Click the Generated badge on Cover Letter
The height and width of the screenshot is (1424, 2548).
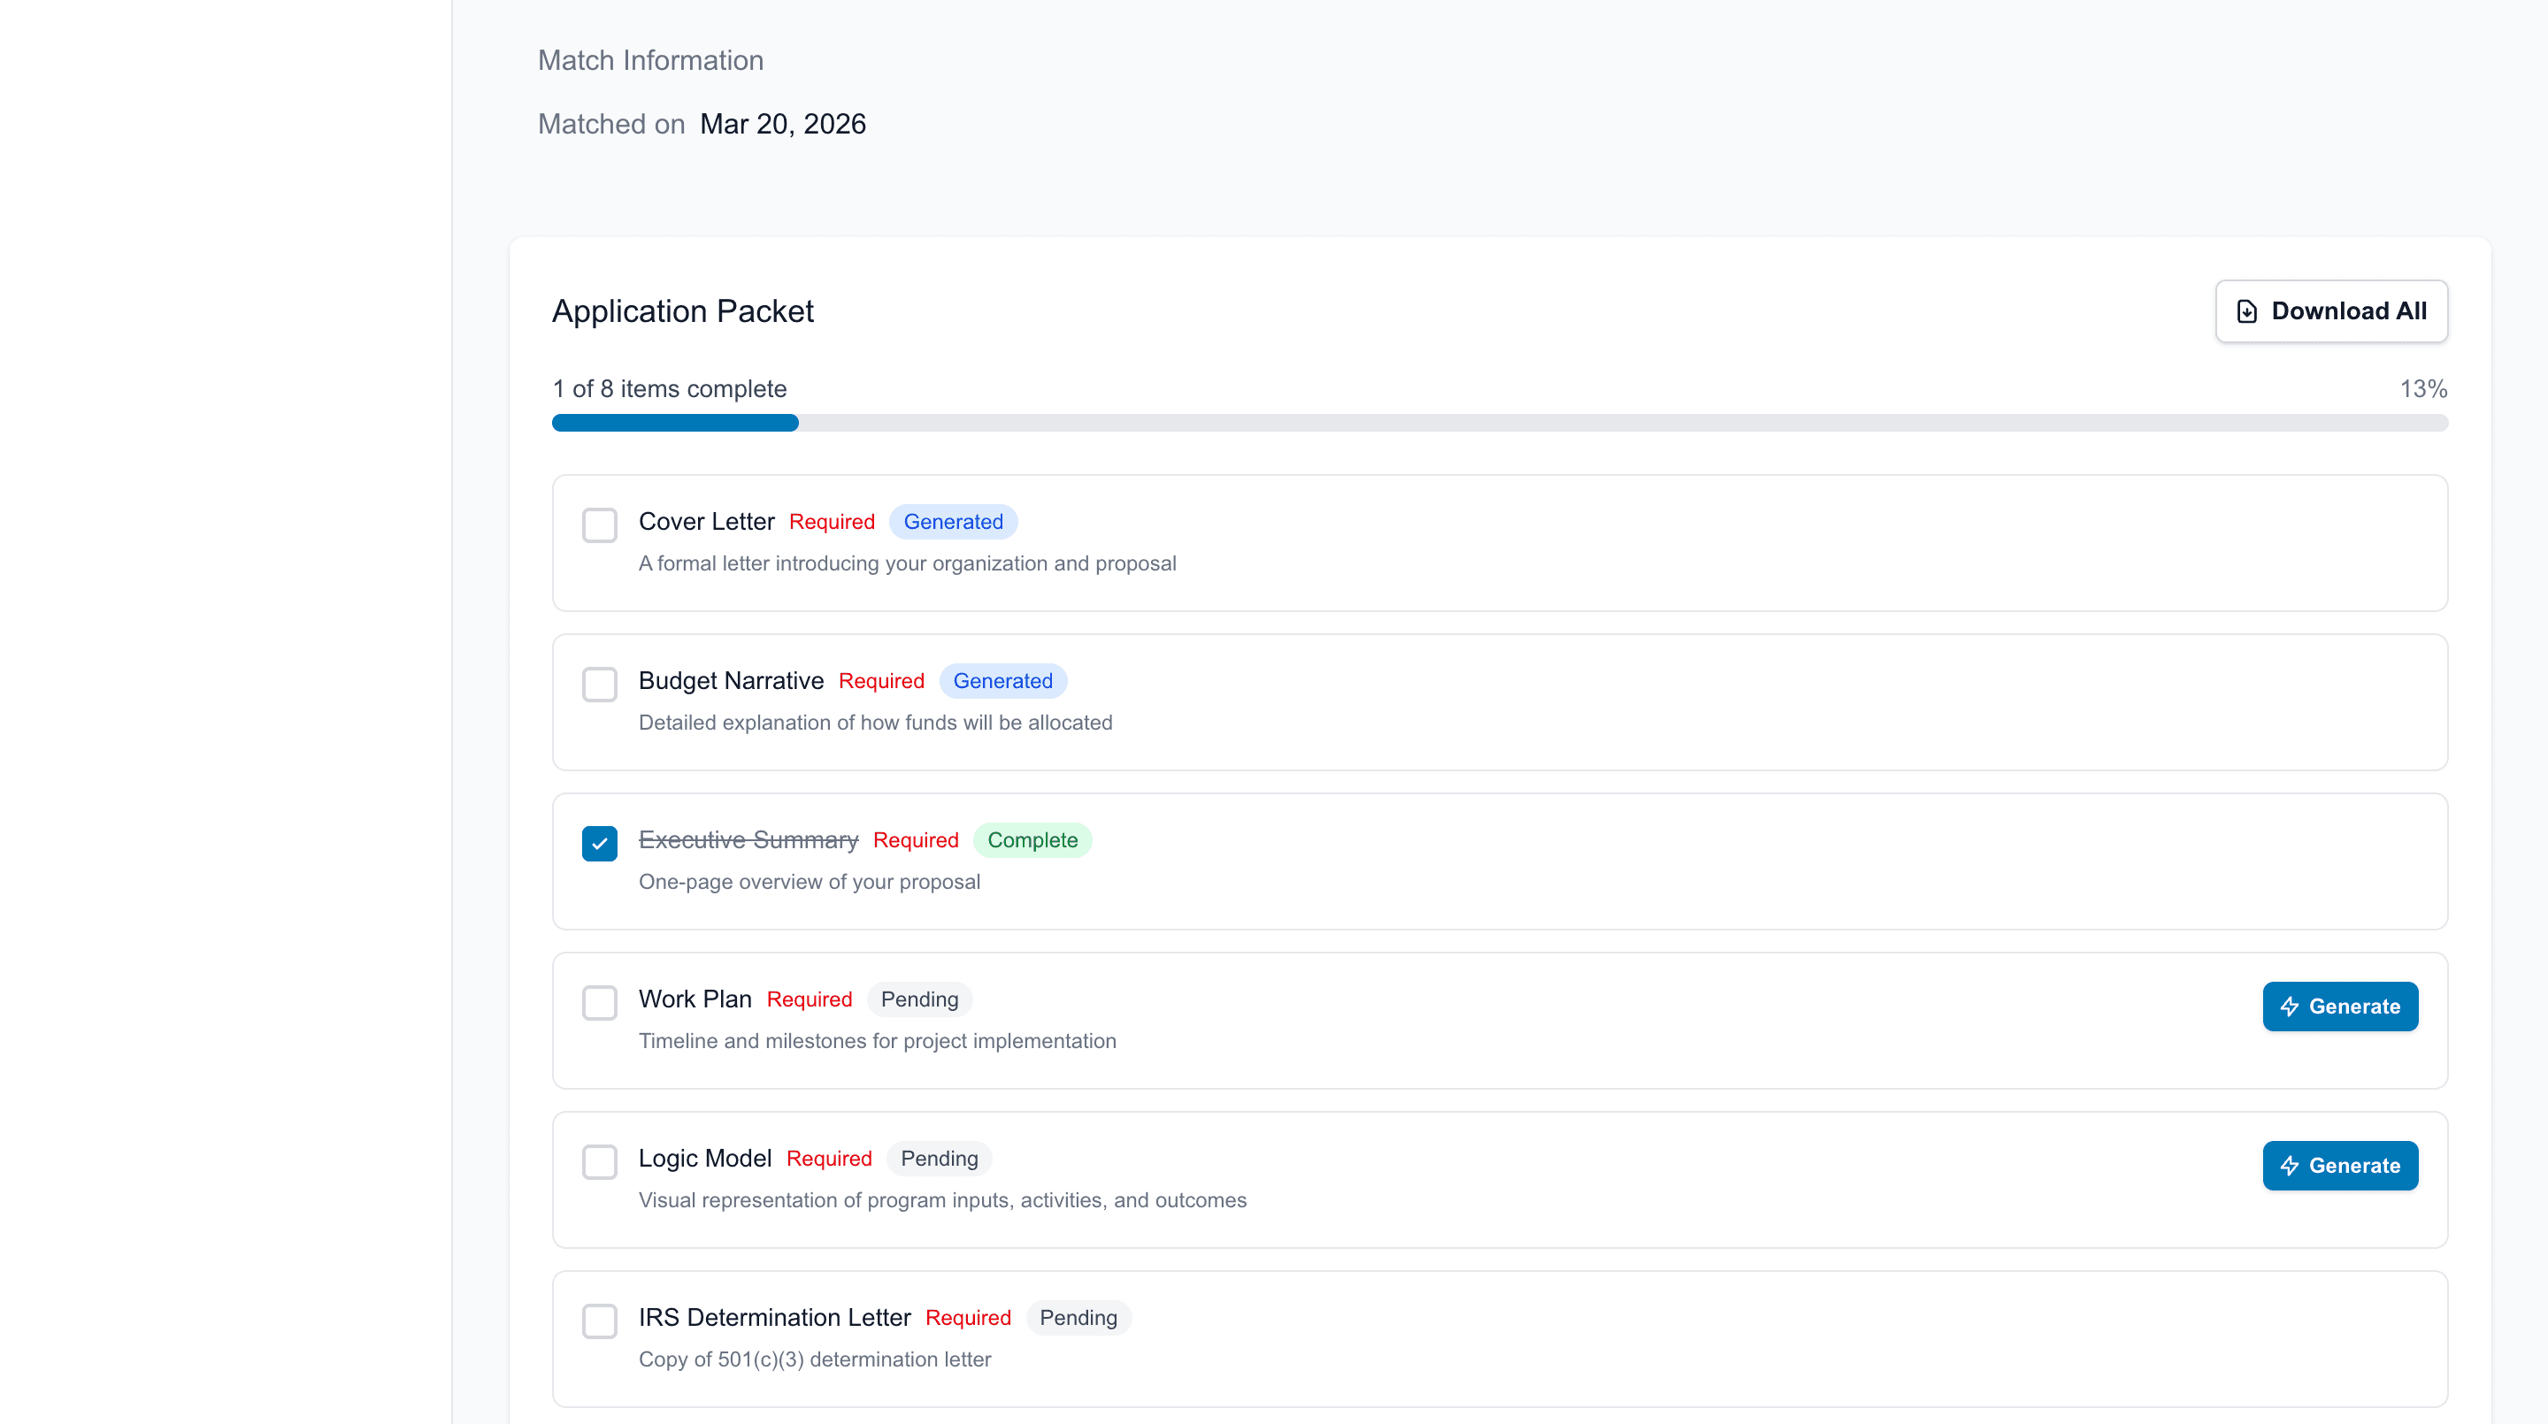[x=953, y=521]
